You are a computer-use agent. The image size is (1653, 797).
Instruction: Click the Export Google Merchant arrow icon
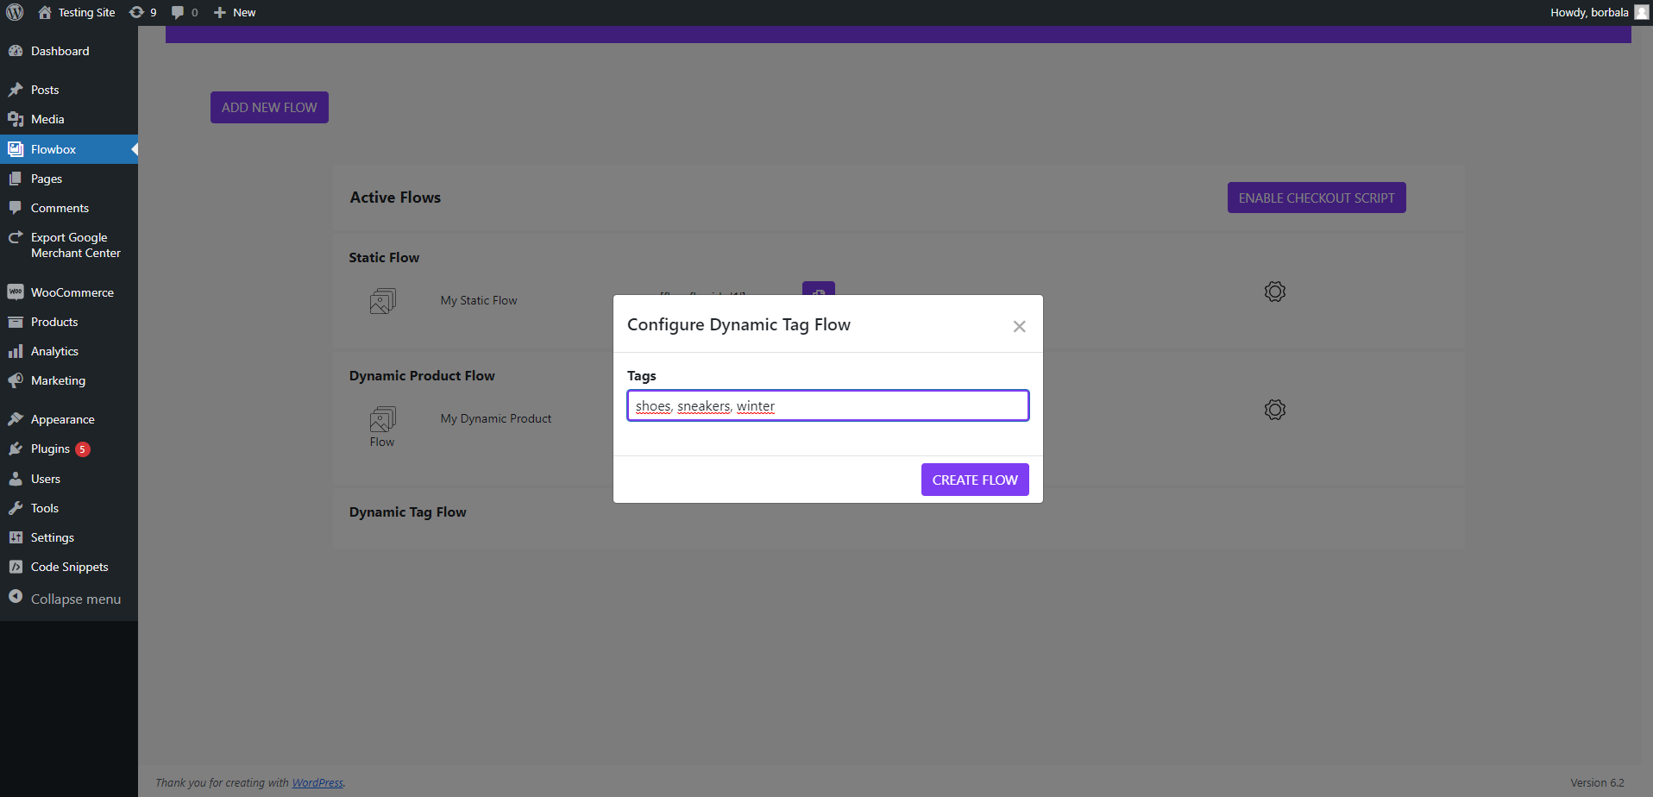point(16,237)
